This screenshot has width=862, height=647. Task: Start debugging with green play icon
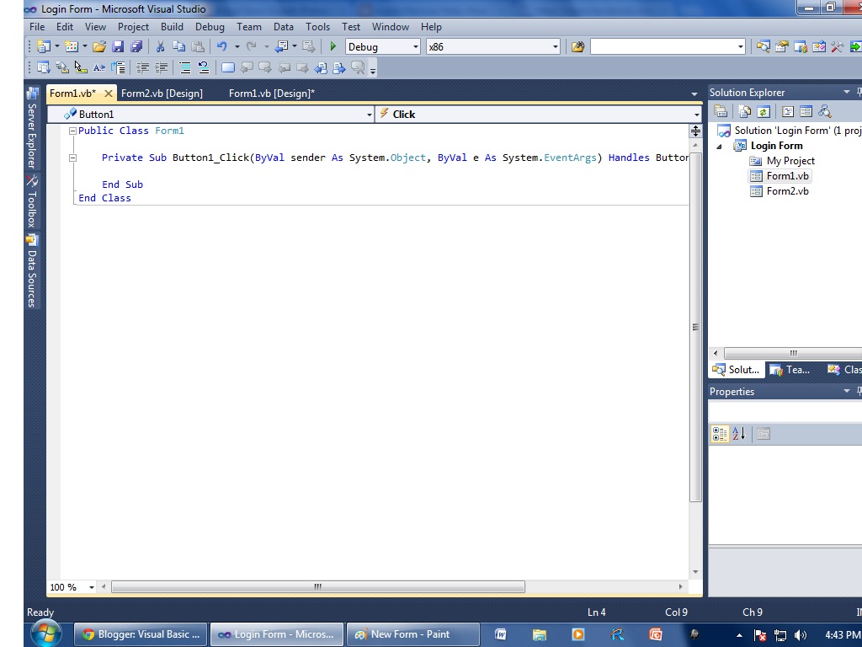[333, 47]
